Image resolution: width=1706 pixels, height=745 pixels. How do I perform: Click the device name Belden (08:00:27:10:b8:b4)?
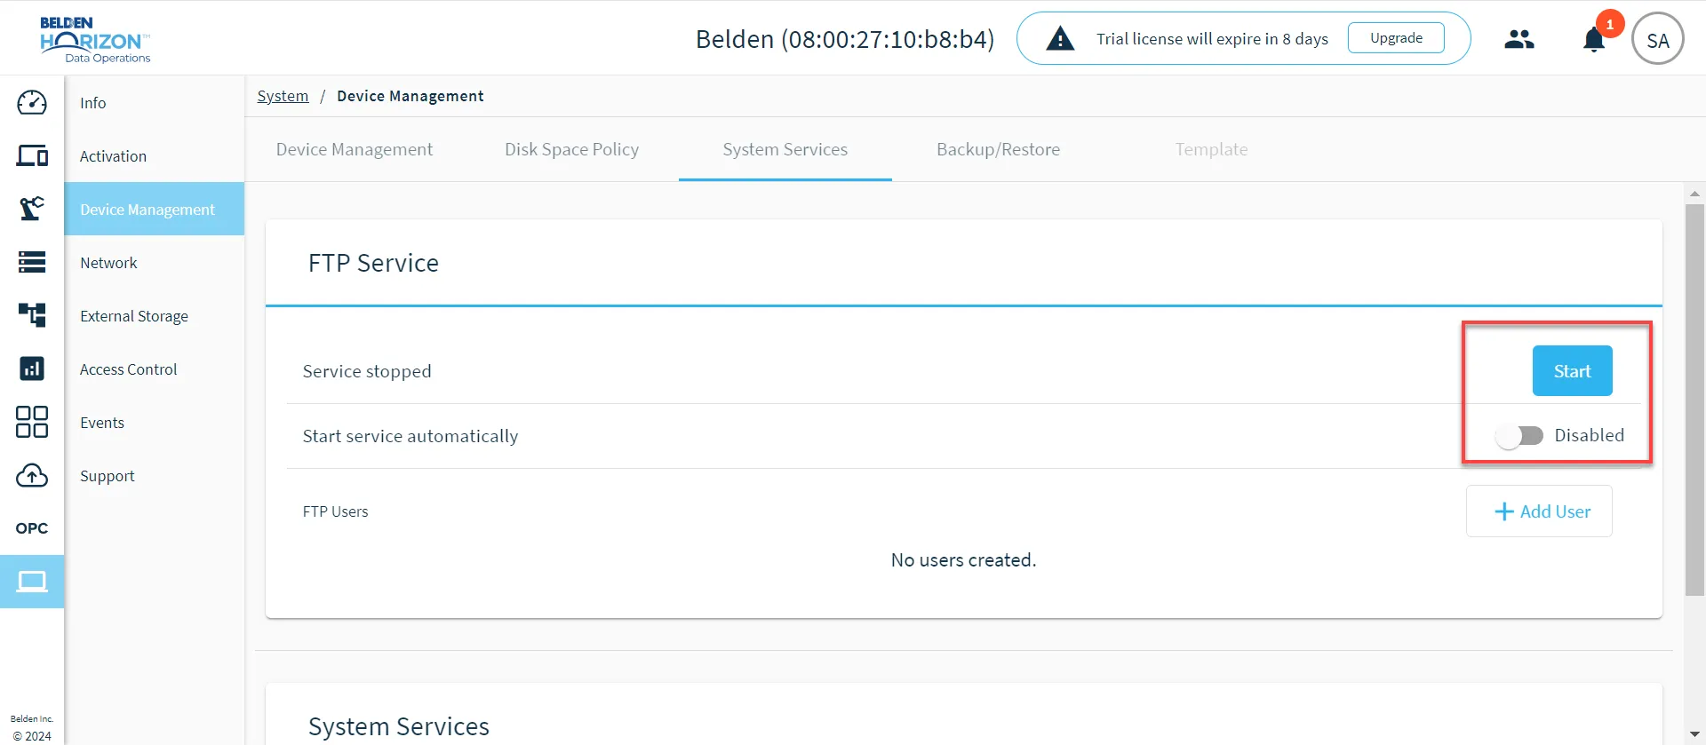[845, 39]
